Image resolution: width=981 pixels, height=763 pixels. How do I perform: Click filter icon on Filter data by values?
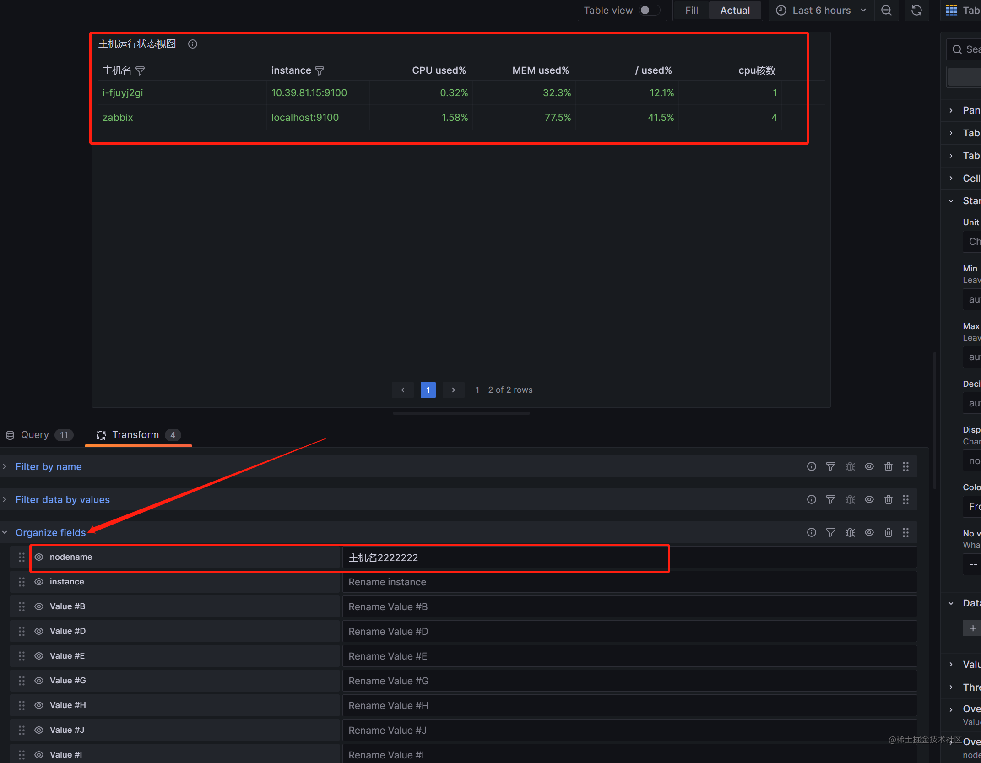pyautogui.click(x=830, y=499)
